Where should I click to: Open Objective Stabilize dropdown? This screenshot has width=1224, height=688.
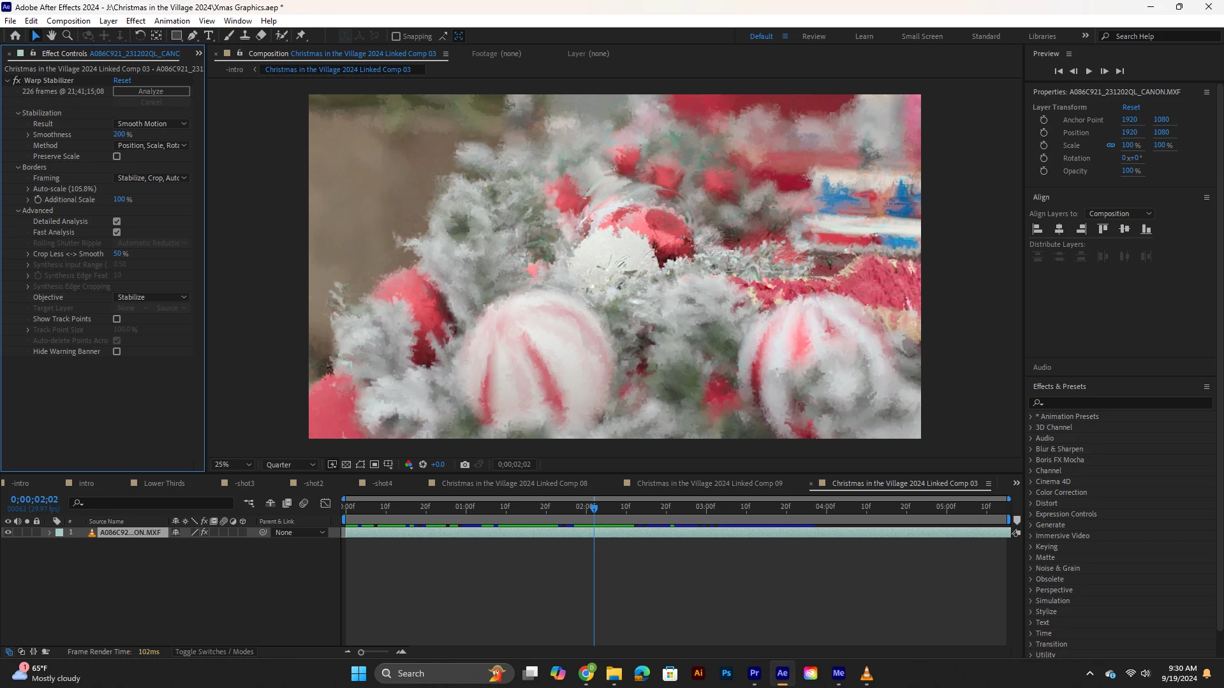(152, 297)
